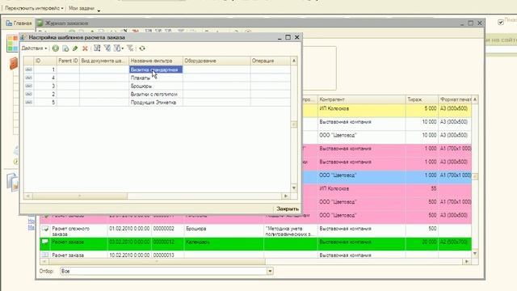Click the Тираж column header in journal
Screen dimensions: 517x291
(x=422, y=99)
